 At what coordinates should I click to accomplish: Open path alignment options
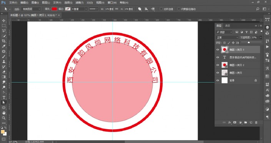click(x=146, y=9)
